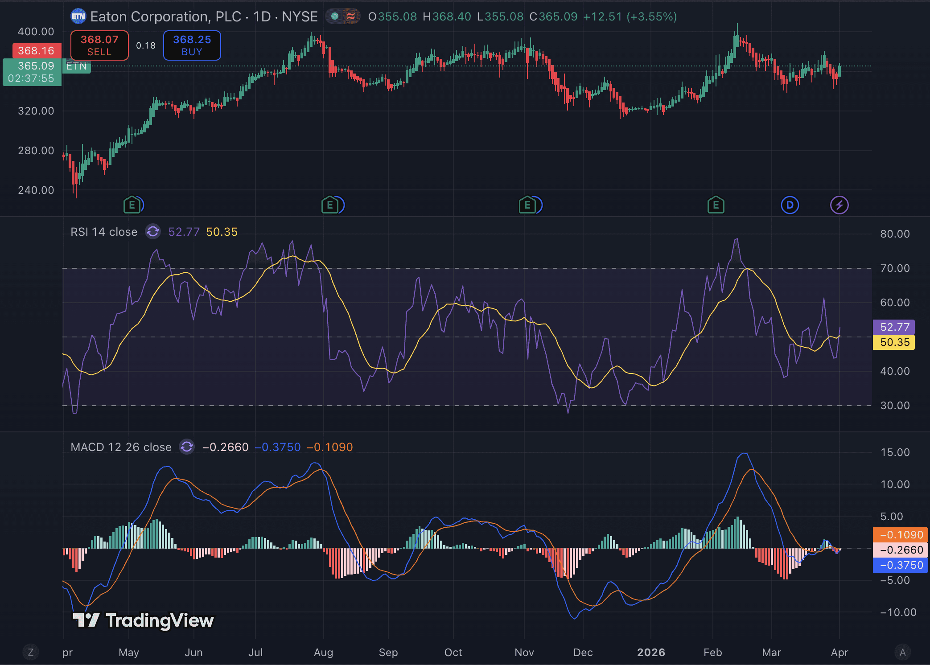Click the purple lightning event marker
This screenshot has height=665, width=930.
click(x=839, y=205)
